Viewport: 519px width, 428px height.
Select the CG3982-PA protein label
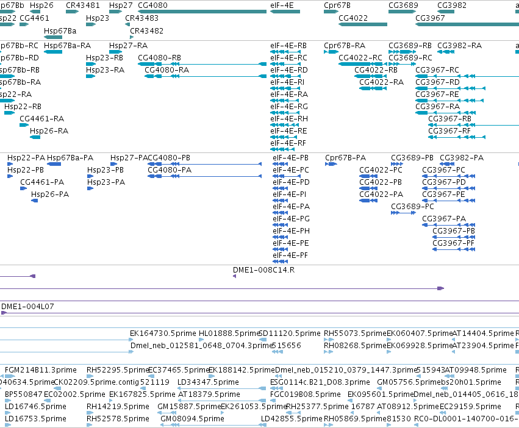[462, 157]
